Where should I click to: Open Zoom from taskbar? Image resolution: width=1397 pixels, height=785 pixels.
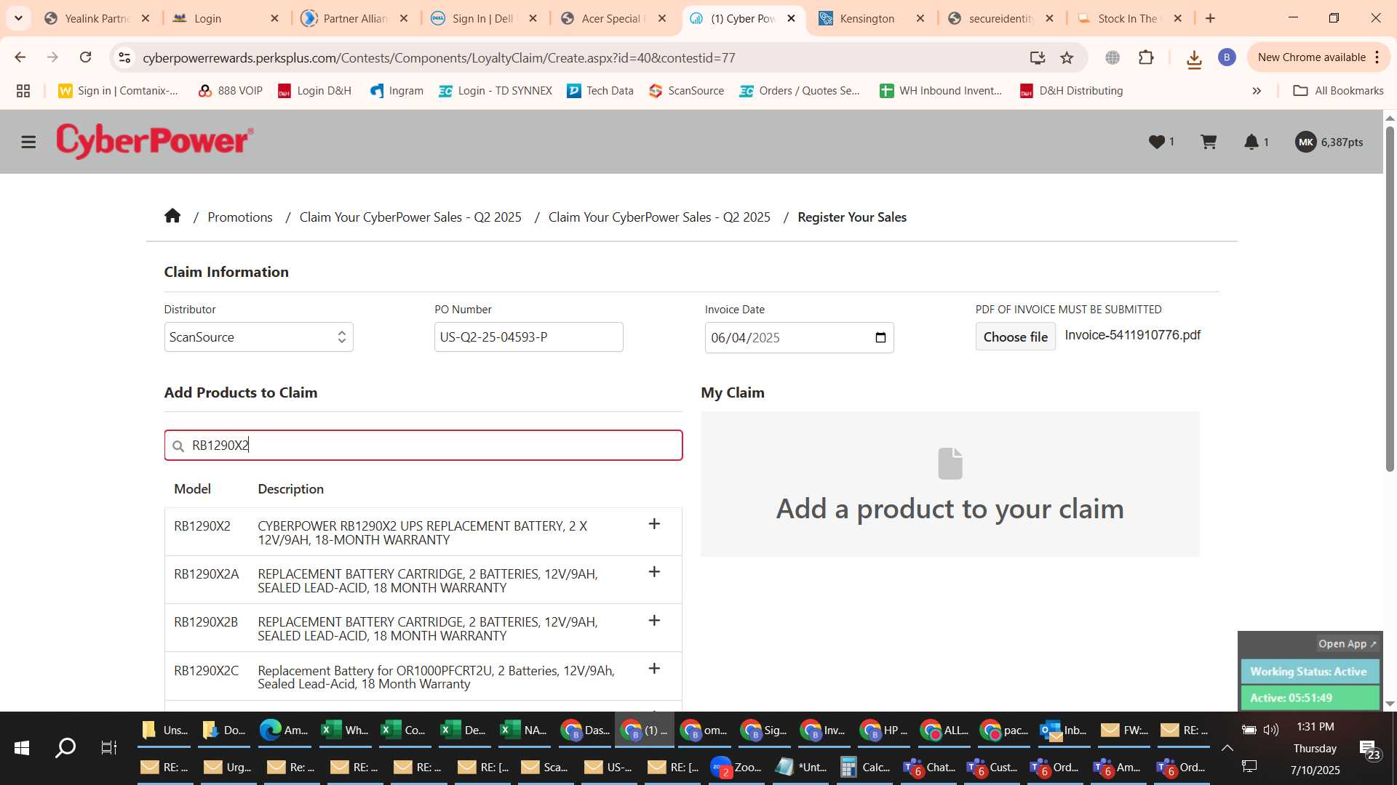[x=736, y=768]
